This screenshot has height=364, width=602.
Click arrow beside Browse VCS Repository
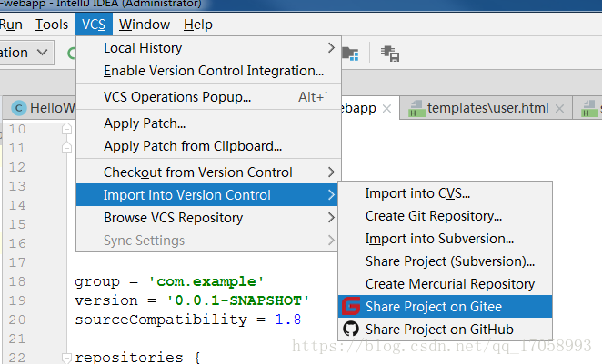coord(331,218)
